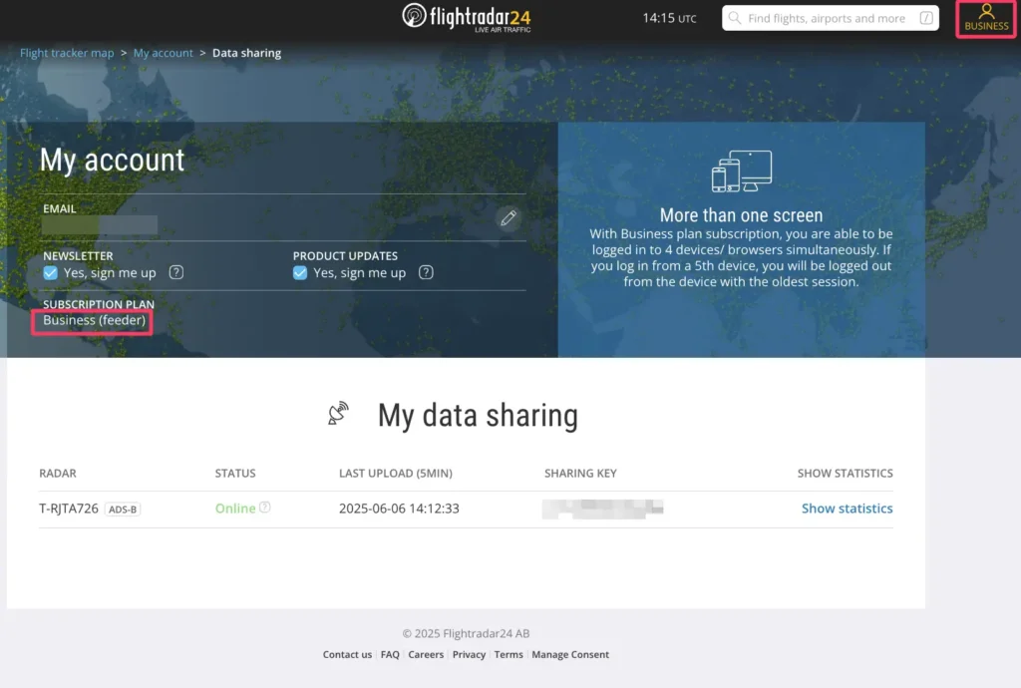The width and height of the screenshot is (1021, 688).
Task: Click the ADS-B badge
Action: (123, 509)
